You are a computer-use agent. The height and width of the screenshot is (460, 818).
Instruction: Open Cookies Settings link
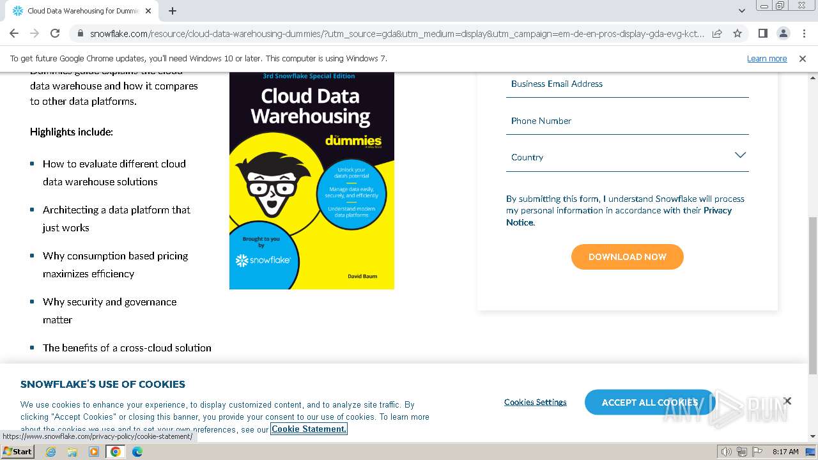(535, 402)
